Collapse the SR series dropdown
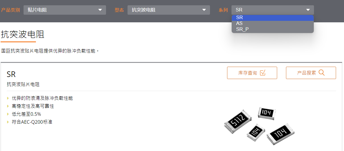This screenshot has height=151, width=344. pyautogui.click(x=272, y=10)
